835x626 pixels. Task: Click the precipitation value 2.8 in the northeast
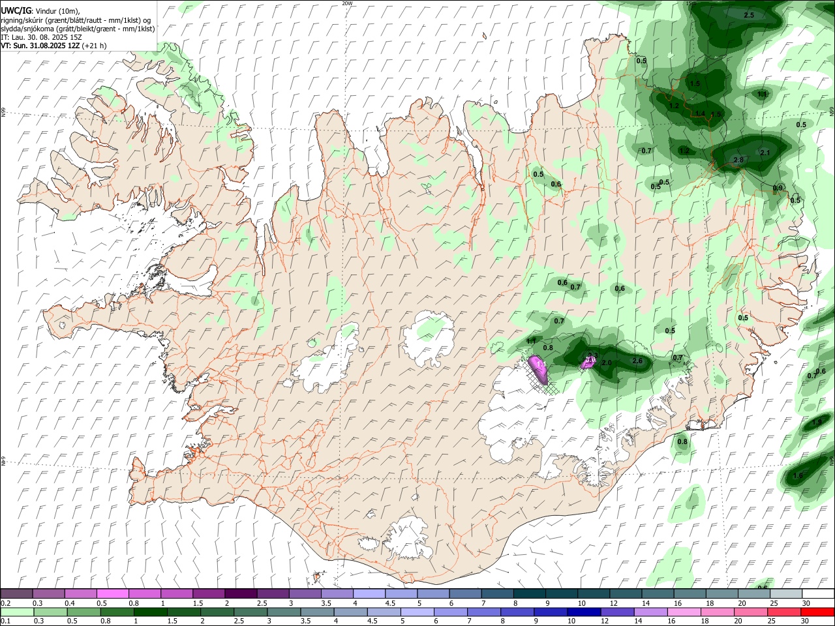(x=738, y=160)
